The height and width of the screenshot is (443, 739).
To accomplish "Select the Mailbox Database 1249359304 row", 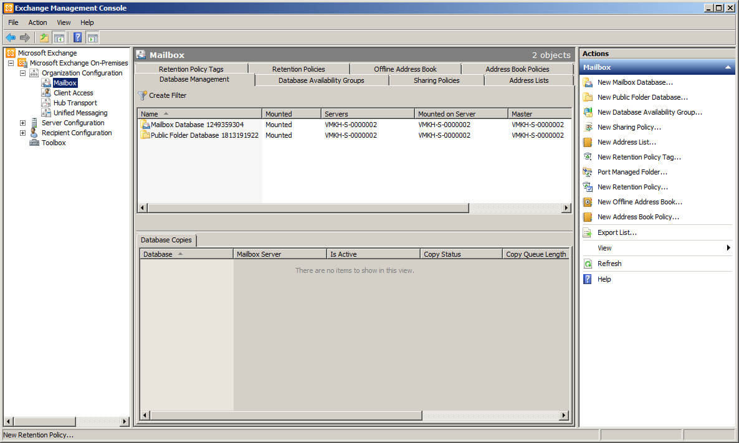I will (x=355, y=125).
